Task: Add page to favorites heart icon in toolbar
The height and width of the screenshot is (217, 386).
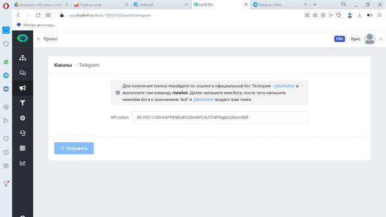Action: click(339, 15)
